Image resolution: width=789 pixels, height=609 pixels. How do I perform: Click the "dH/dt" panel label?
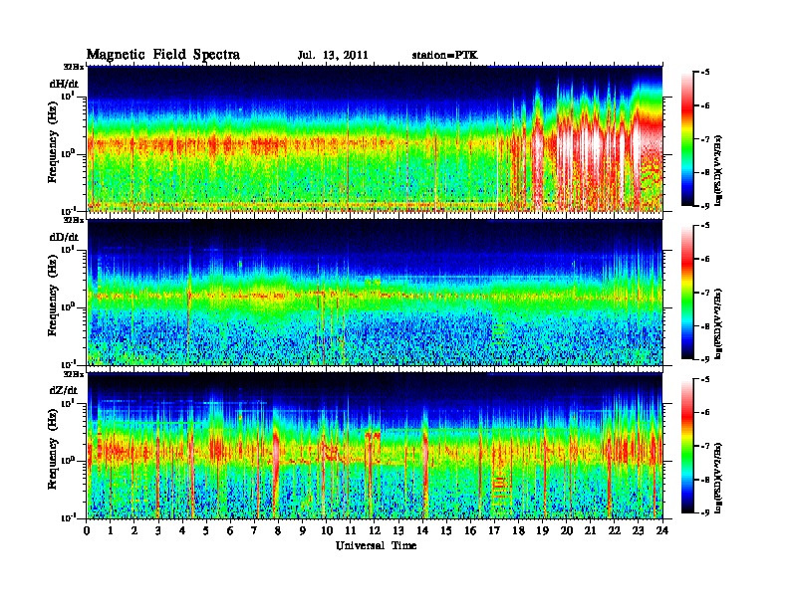tap(64, 84)
